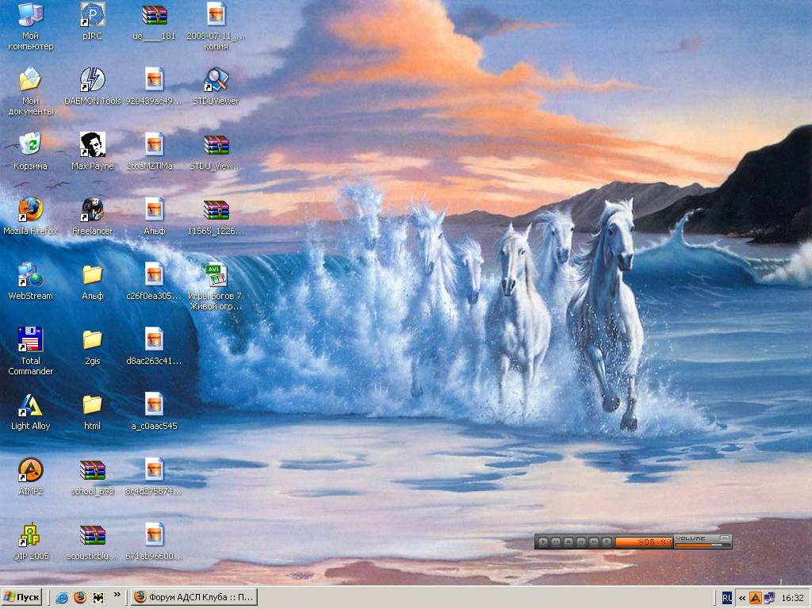Launch Internet Explorer from Quick Launch
This screenshot has height=609, width=812.
pos(62,598)
